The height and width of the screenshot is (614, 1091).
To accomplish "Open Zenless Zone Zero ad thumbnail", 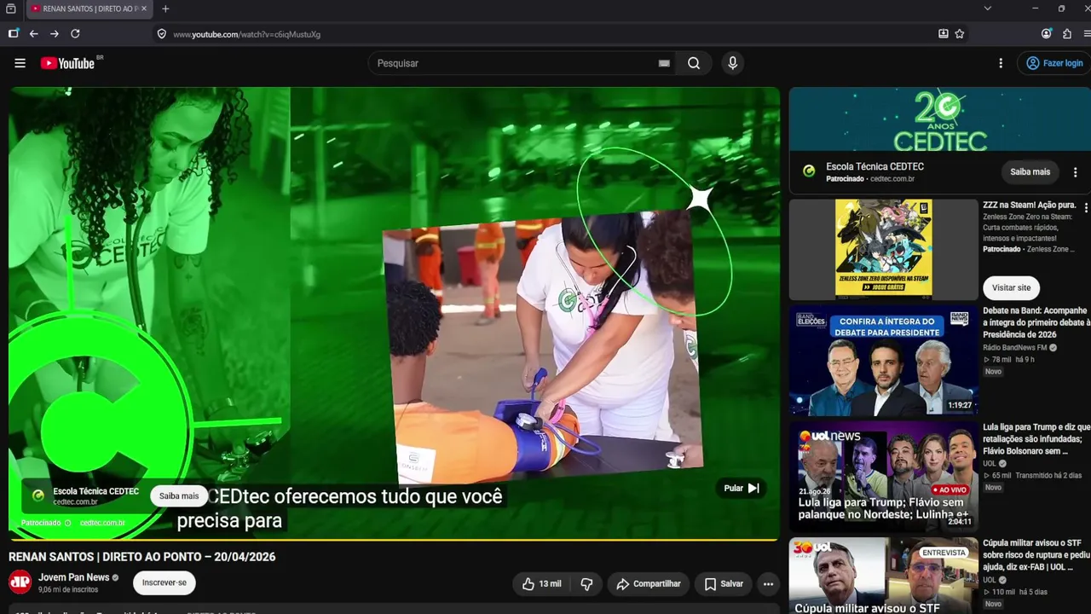I will tap(884, 249).
